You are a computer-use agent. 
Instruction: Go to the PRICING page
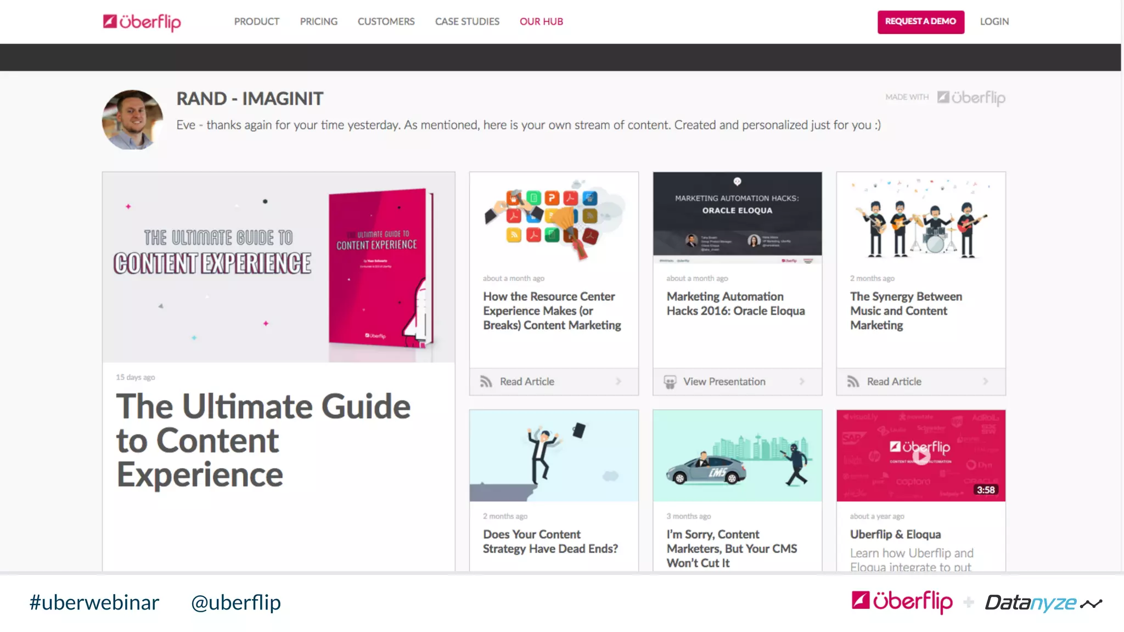tap(318, 21)
